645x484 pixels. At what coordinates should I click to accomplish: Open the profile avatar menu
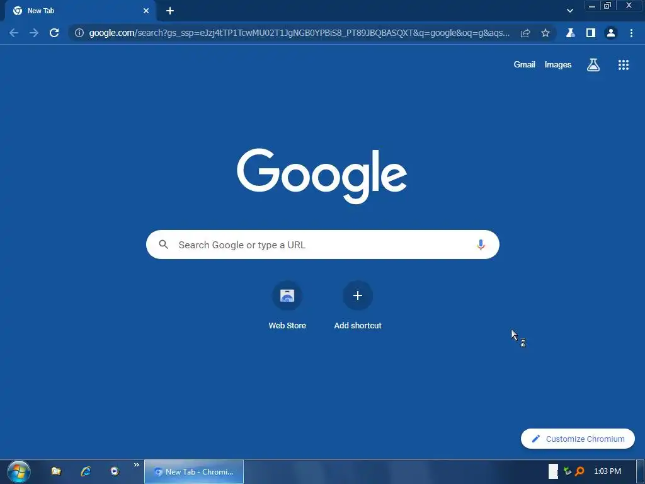611,33
